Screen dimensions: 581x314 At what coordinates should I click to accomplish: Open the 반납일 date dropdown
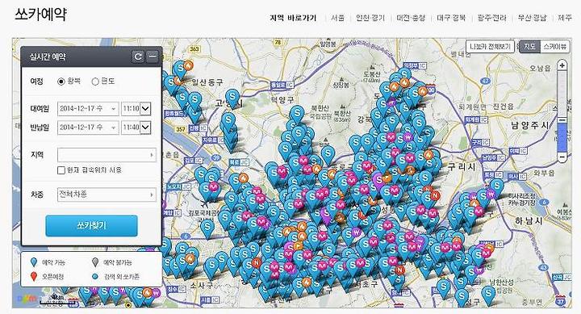pos(88,128)
